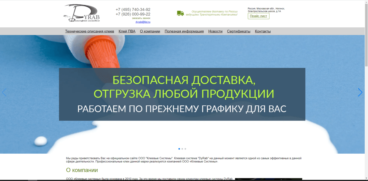Click the delivery text Осуществляем доставку по России
This screenshot has height=181, width=368.
212,13
